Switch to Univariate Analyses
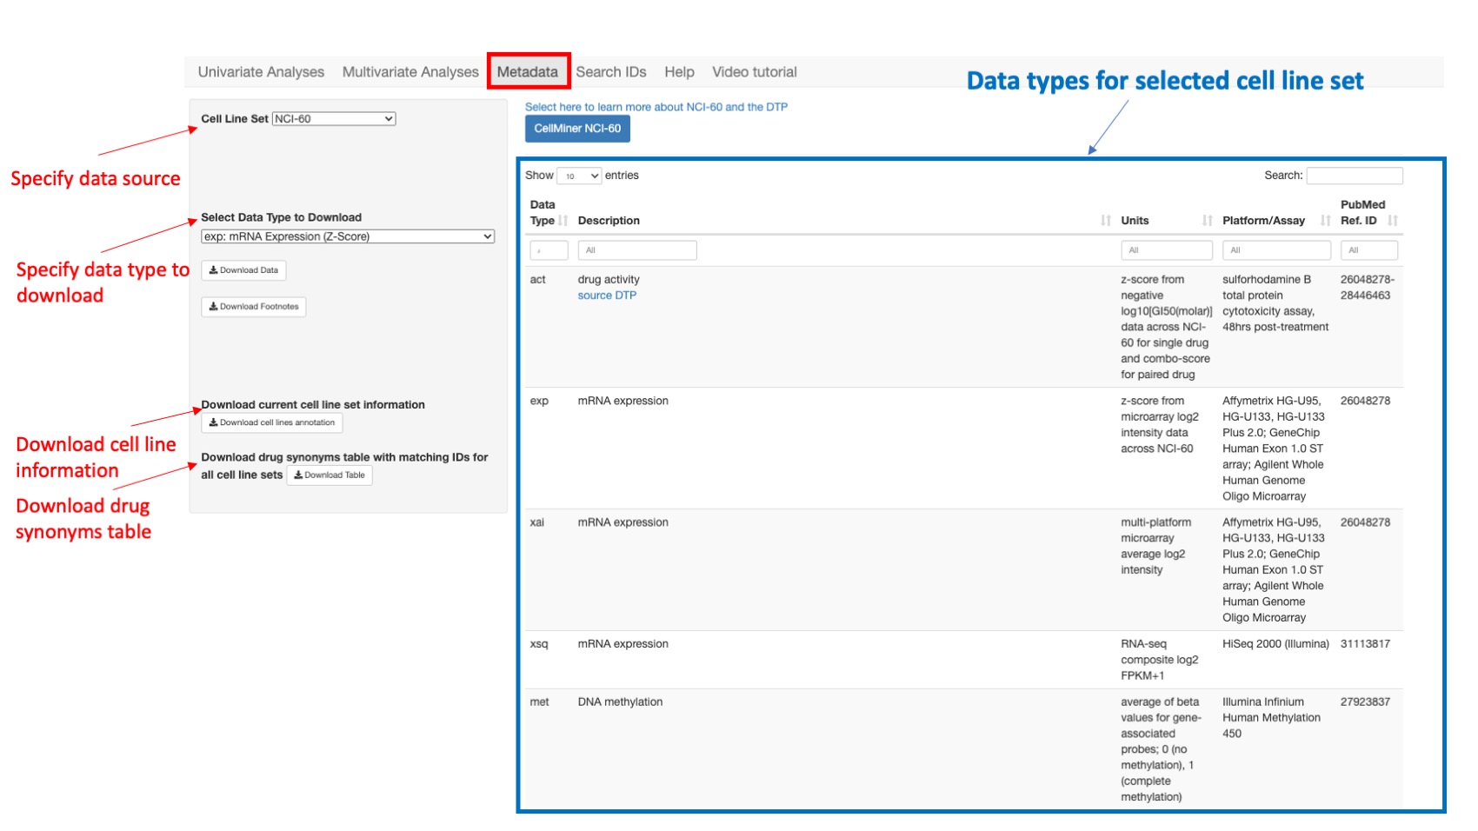The image size is (1478, 831). pyautogui.click(x=260, y=71)
